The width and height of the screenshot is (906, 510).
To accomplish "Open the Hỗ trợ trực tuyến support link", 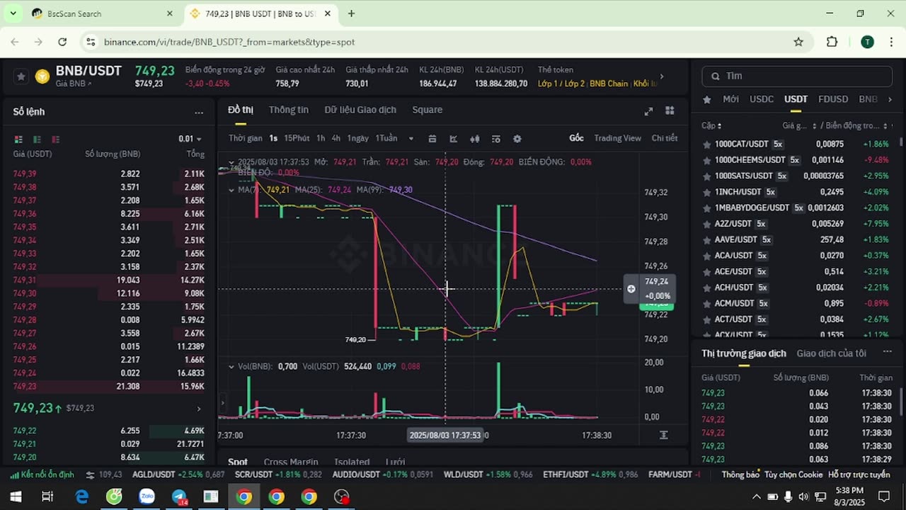I will pos(859,475).
